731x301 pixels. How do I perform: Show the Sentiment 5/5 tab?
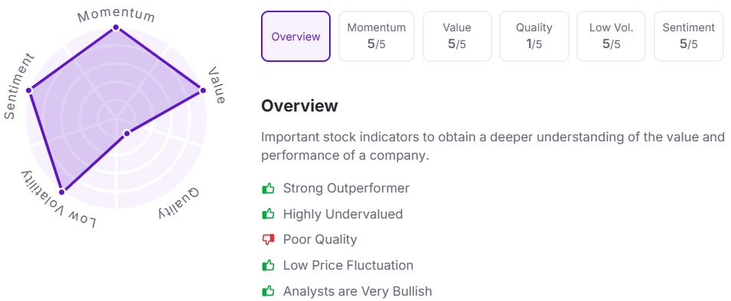coord(689,36)
